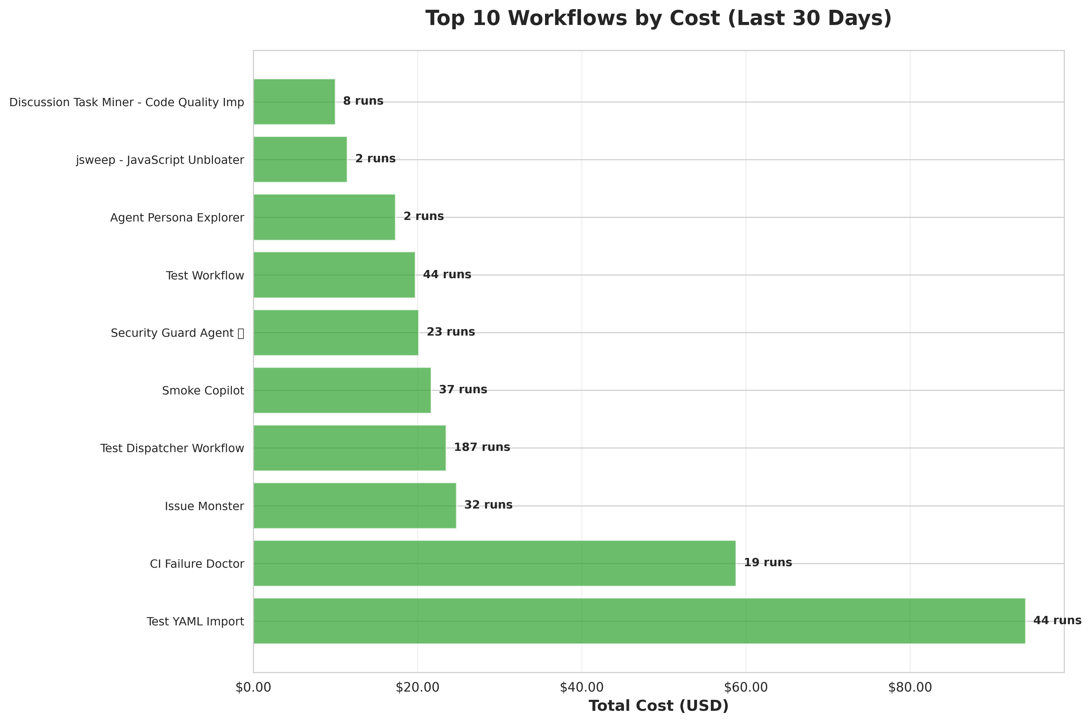Click the 'Issue Monster' y-axis label
Viewport: 1091px width, 723px height.
pos(204,506)
